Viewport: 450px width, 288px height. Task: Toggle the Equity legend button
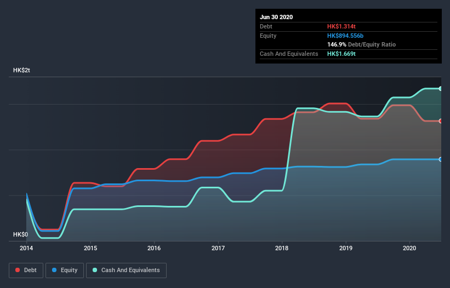click(65, 270)
